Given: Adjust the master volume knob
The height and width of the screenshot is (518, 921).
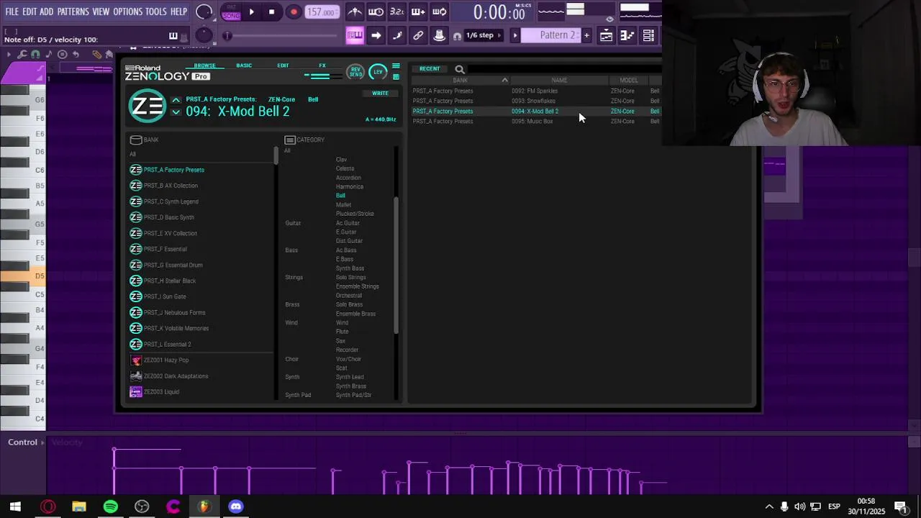Looking at the screenshot, I should tap(204, 12).
